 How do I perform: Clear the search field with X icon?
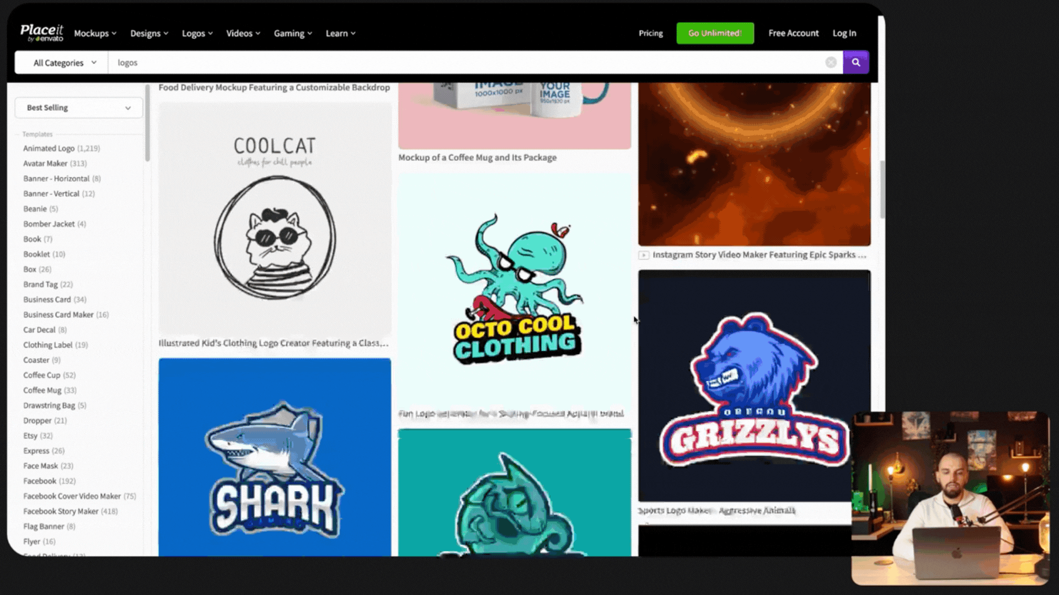coord(831,62)
